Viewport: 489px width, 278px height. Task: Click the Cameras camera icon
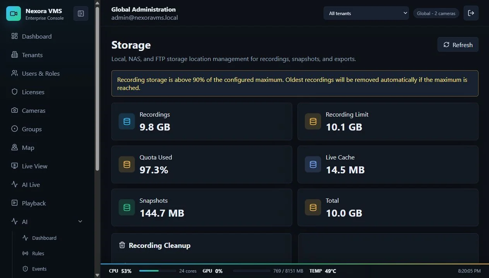[15, 110]
